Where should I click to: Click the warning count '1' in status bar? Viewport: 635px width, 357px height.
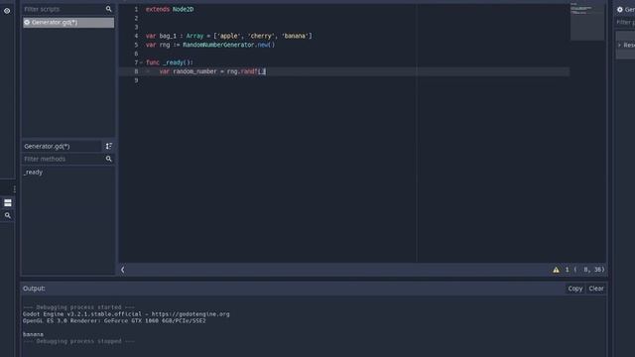click(567, 270)
